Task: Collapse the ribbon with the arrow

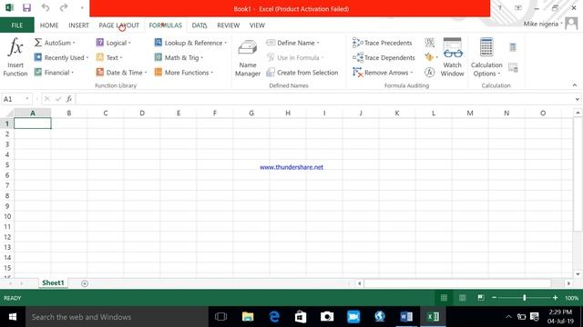Action: 575,85
